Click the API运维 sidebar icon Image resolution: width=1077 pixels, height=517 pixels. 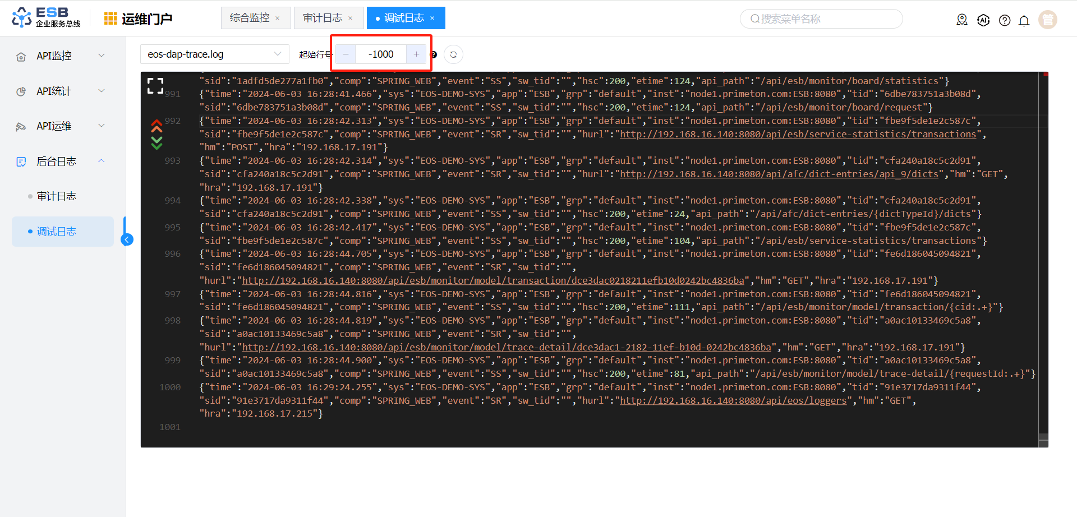(x=21, y=127)
